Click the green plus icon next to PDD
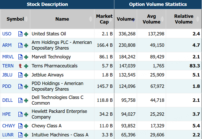202x139 pixels. (26, 86)
